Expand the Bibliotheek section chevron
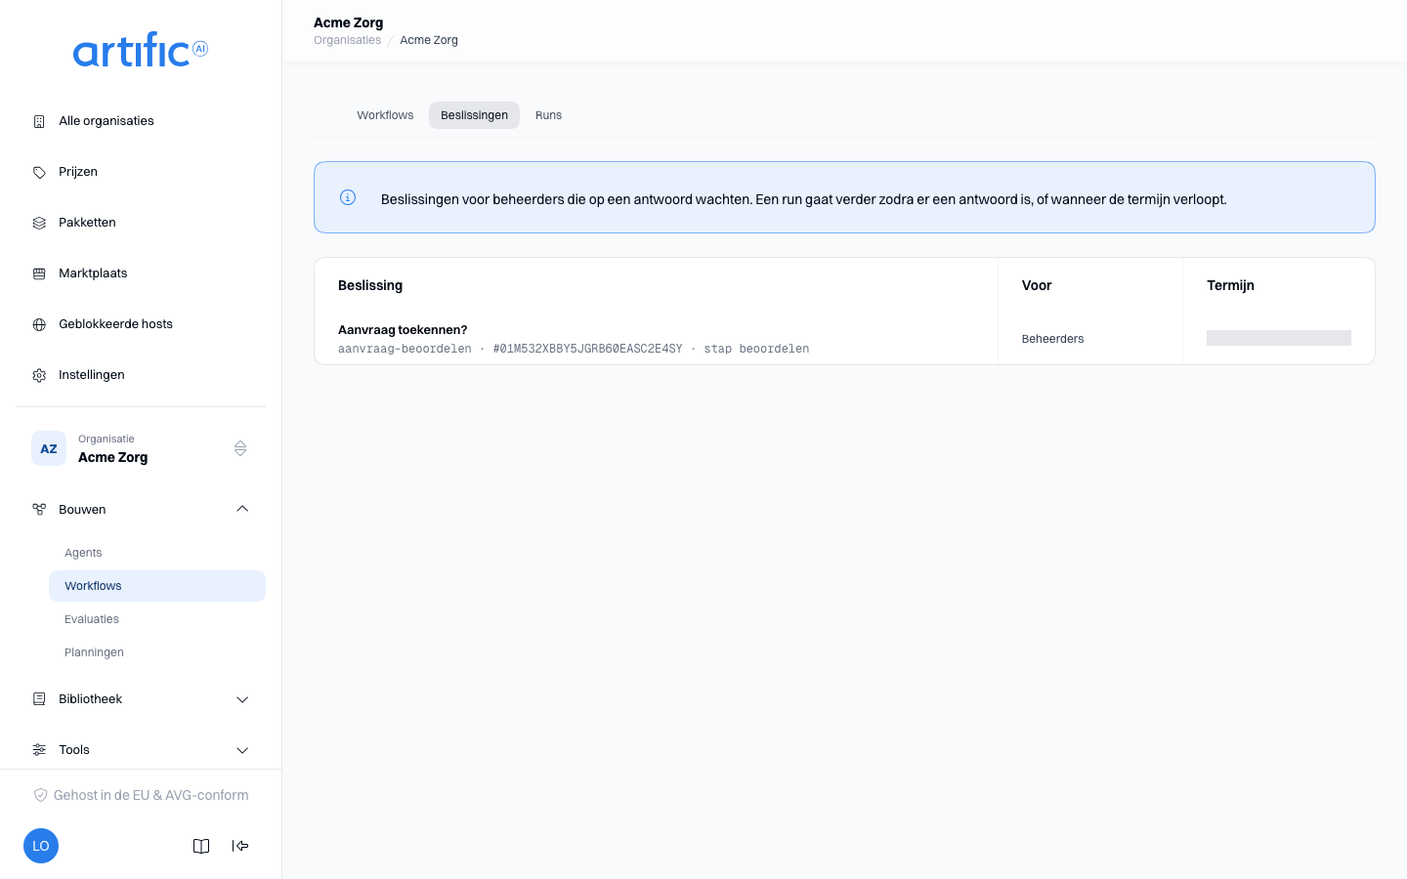This screenshot has width=1407, height=879. tap(242, 699)
